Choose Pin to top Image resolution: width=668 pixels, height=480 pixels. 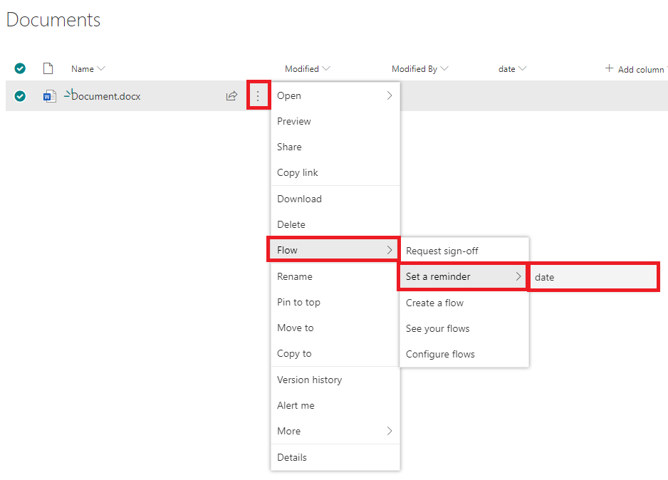tap(335, 302)
